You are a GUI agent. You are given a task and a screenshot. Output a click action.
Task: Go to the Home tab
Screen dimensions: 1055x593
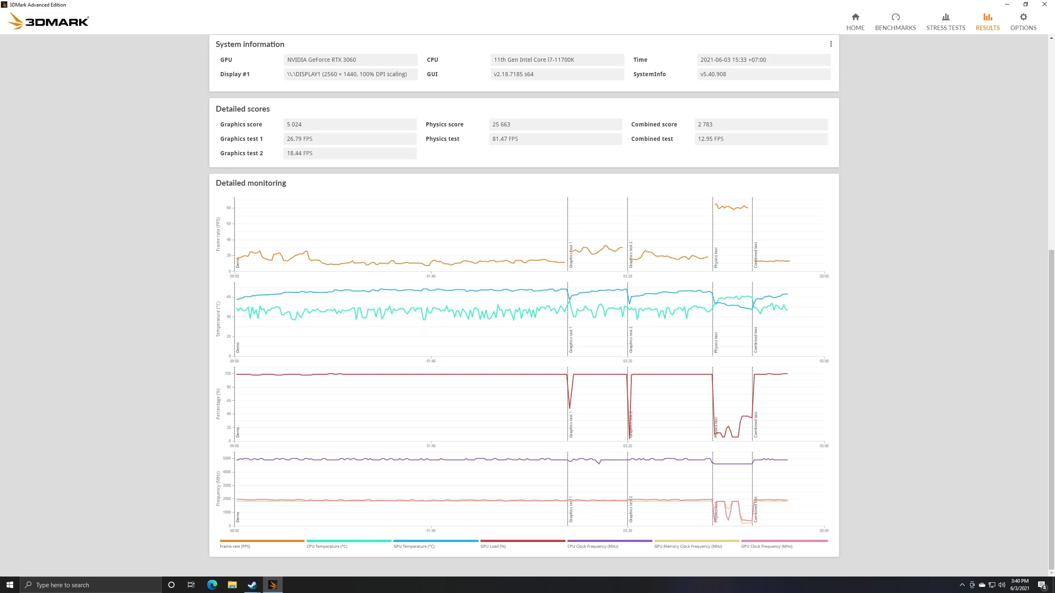[x=855, y=22]
